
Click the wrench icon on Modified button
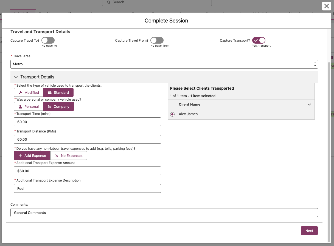tap(20, 93)
